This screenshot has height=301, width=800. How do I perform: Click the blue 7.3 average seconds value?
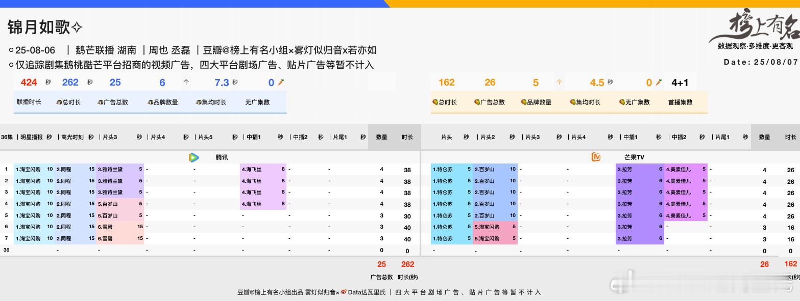[222, 83]
